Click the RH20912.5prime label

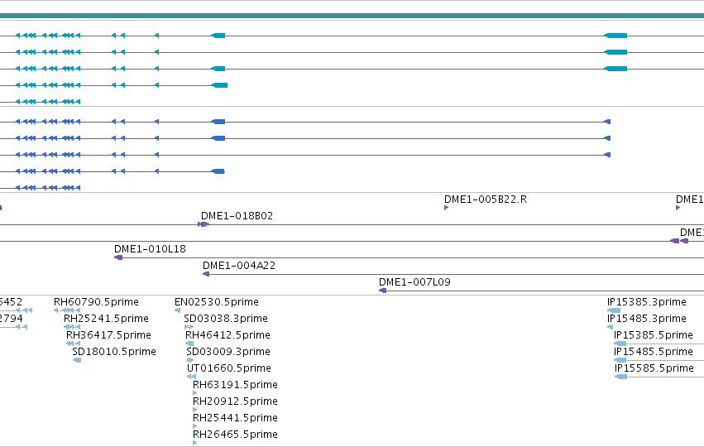(x=235, y=401)
